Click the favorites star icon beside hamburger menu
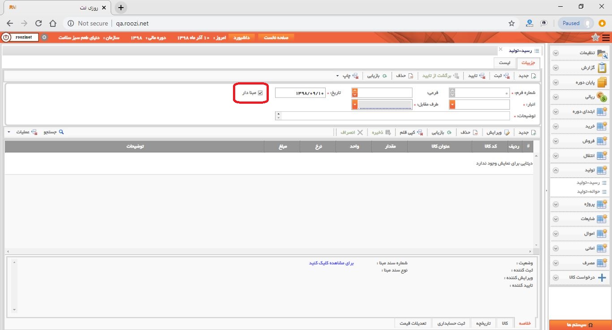 (595, 38)
